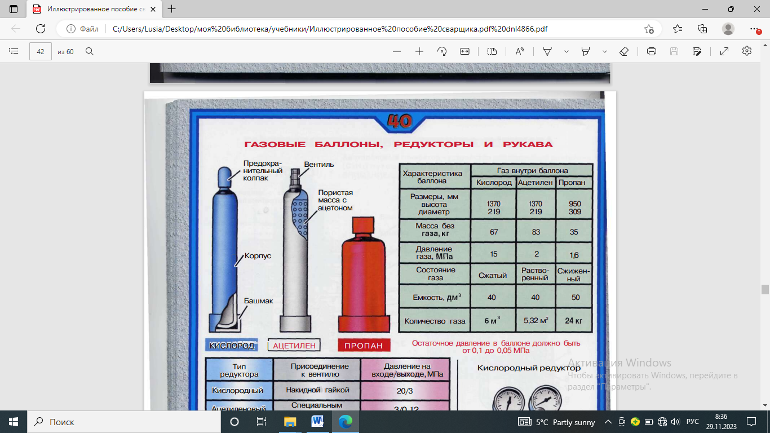Click the Тип редуктора column header
The width and height of the screenshot is (770, 433).
239,370
